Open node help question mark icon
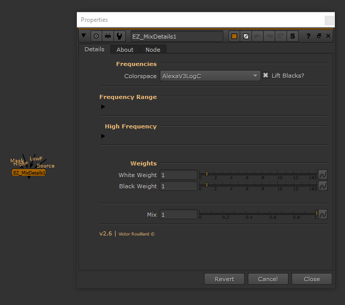The height and width of the screenshot is (305, 345). (x=308, y=36)
